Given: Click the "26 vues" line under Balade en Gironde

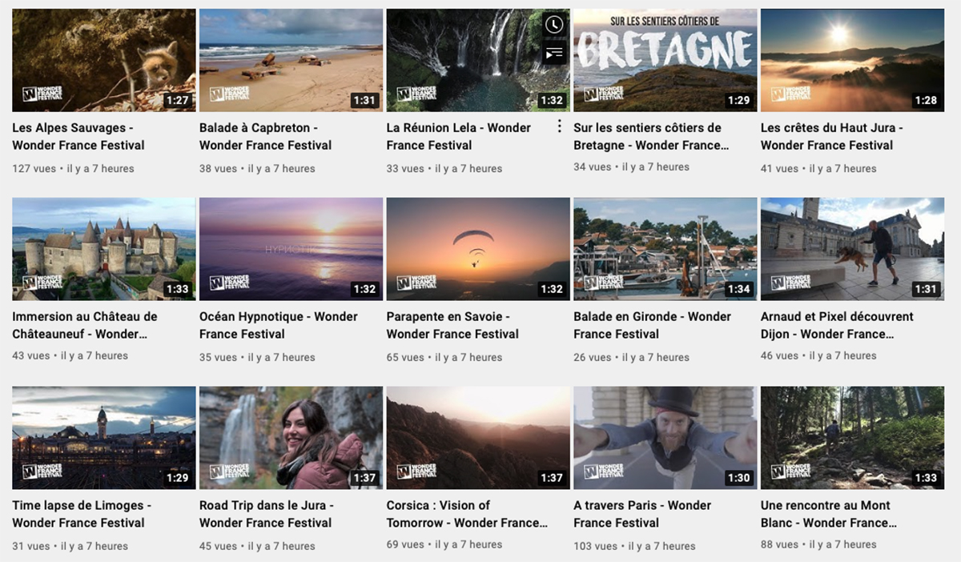Looking at the screenshot, I should pos(632,357).
